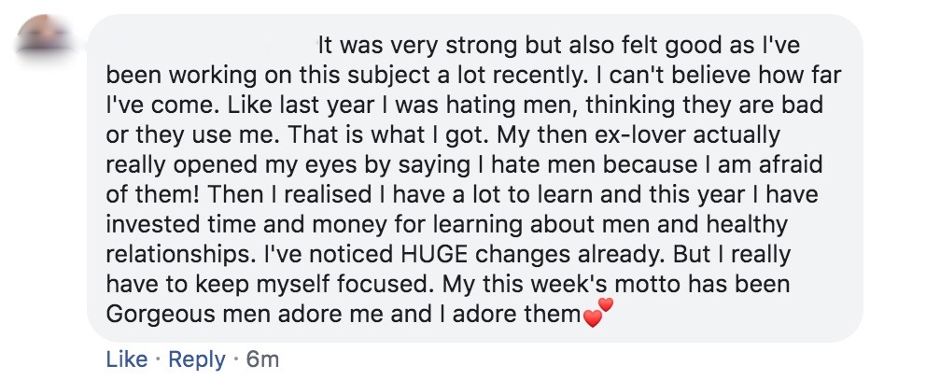Like this comment
This screenshot has width=926, height=380.
coord(126,359)
